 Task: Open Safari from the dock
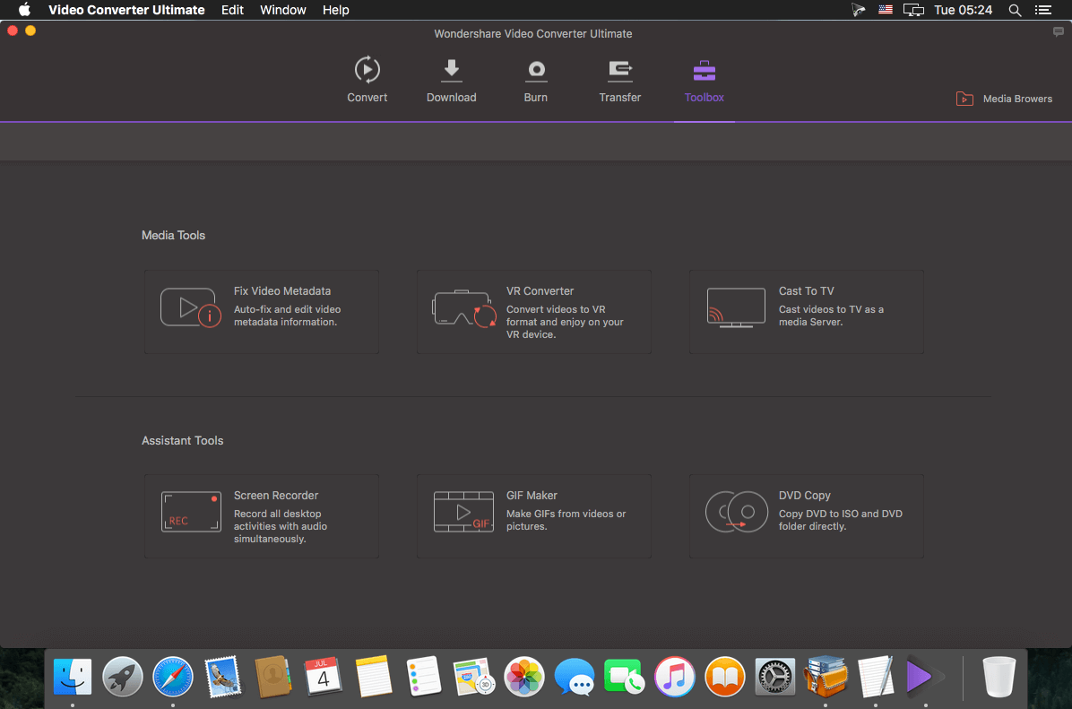(173, 676)
